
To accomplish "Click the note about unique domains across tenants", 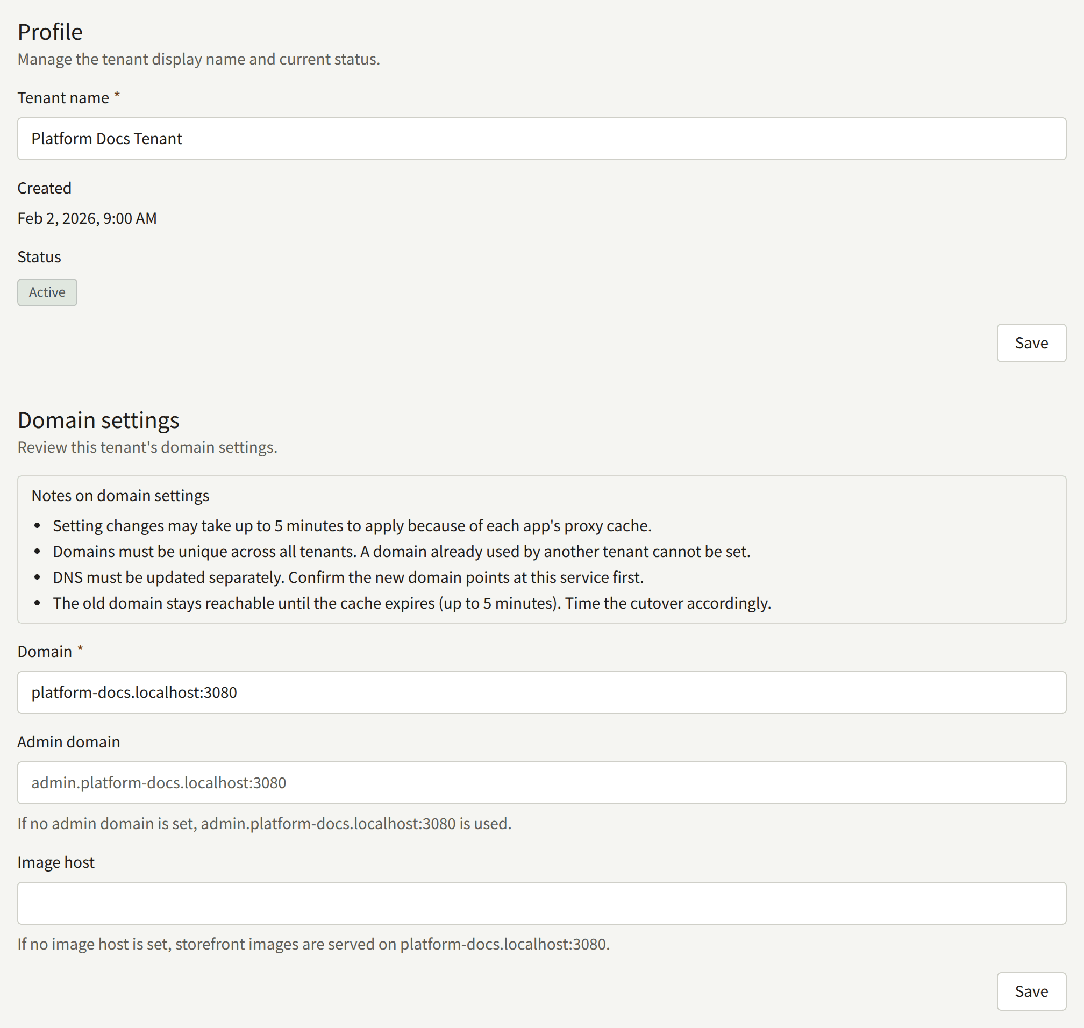I will pyautogui.click(x=402, y=551).
